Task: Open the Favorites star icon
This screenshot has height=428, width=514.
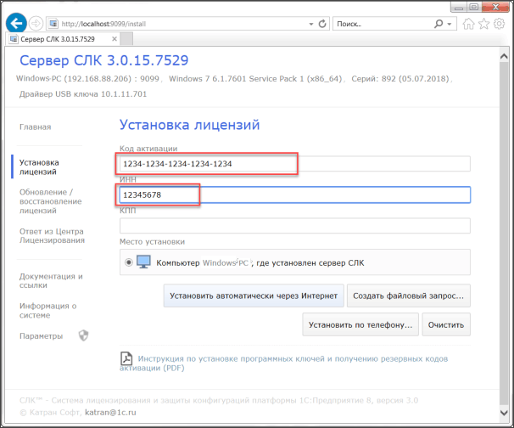Action: coord(484,24)
